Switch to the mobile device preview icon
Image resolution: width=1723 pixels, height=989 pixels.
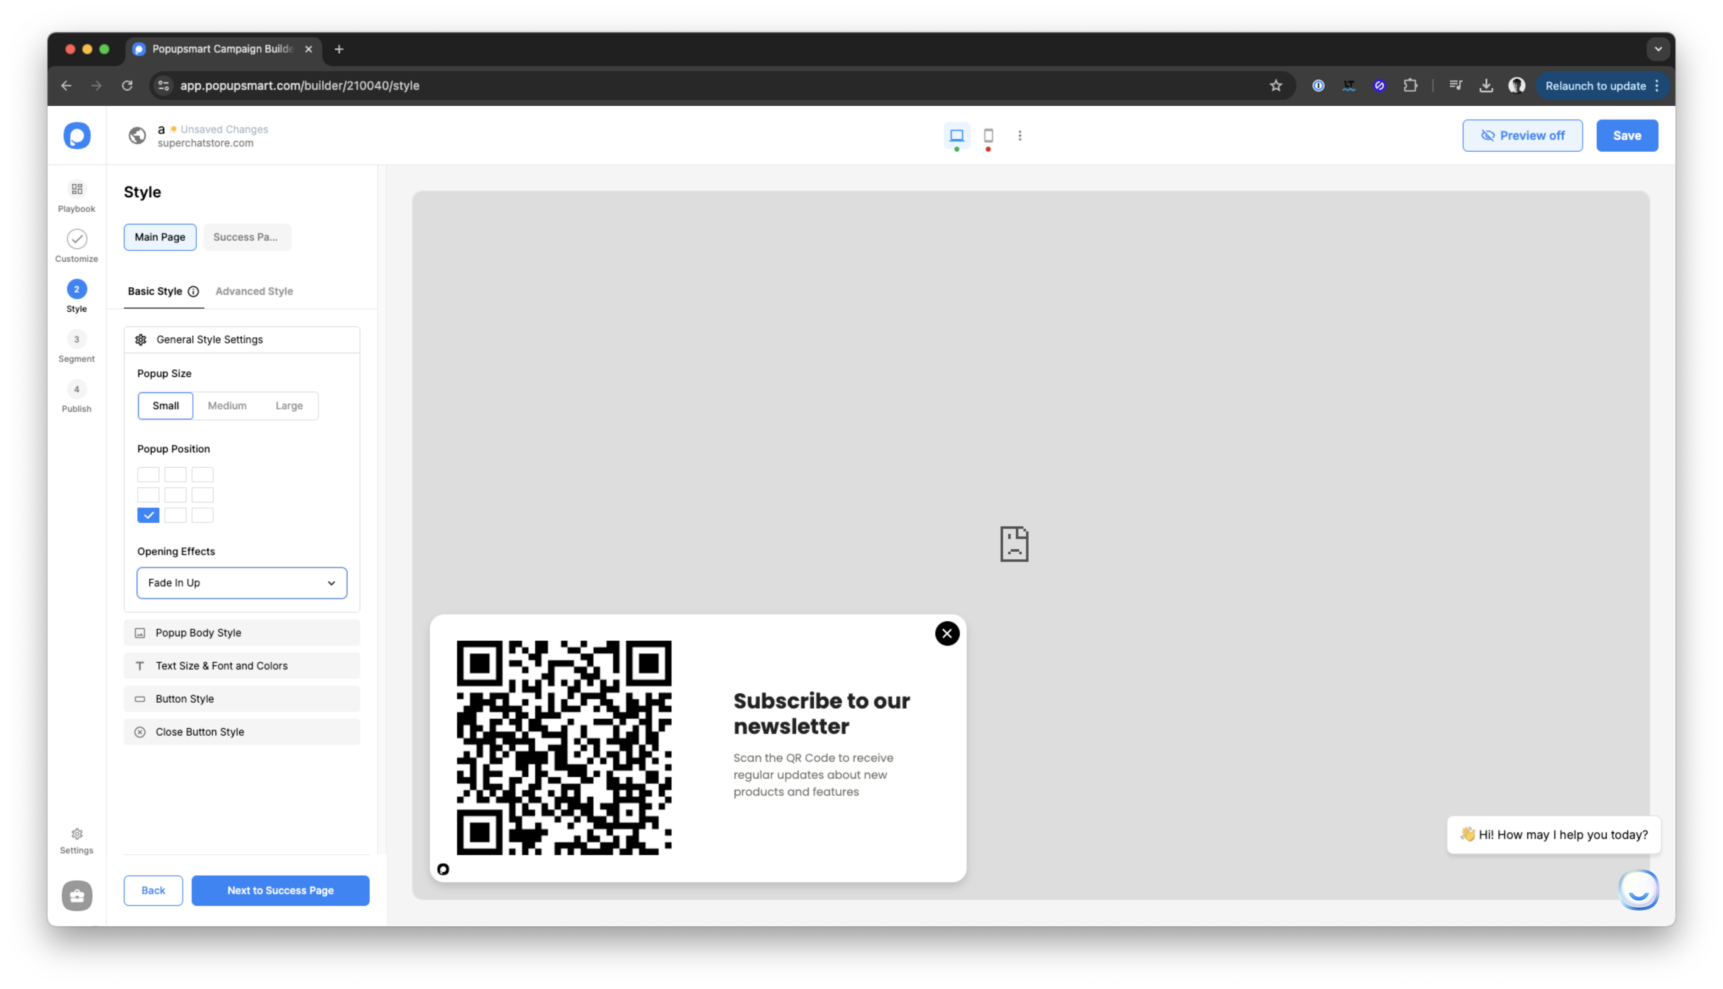click(x=988, y=136)
